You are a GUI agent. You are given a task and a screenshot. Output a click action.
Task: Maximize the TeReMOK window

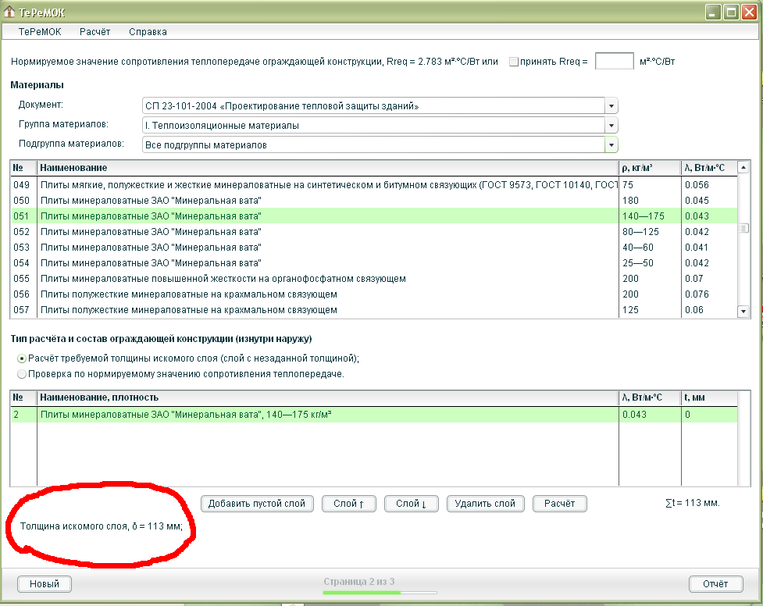730,12
